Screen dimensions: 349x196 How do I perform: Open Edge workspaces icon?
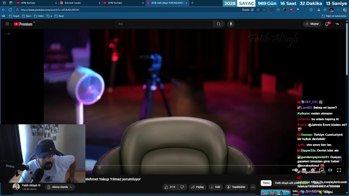4,3
